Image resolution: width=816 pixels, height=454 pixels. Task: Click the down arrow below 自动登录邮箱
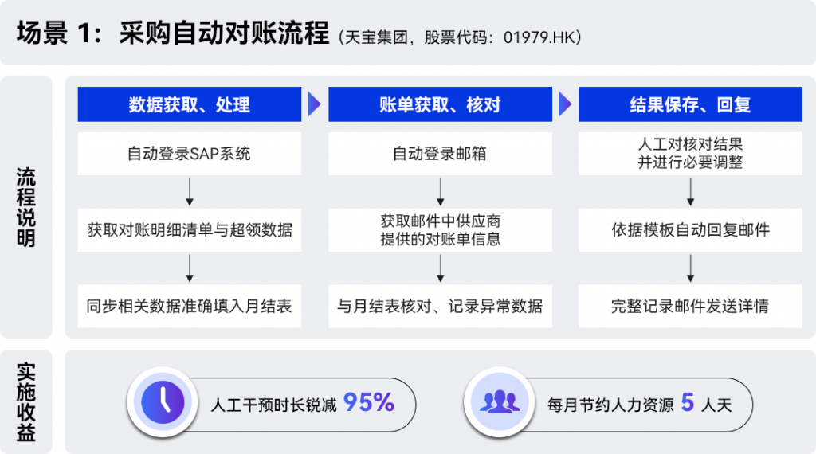point(440,192)
